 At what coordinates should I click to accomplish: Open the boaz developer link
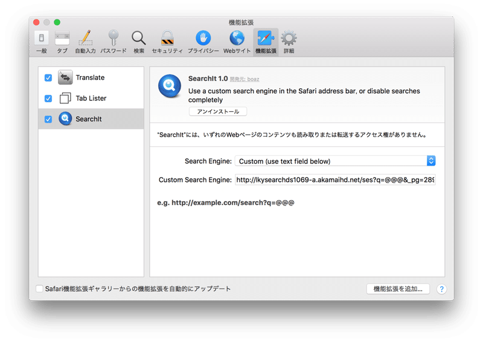[x=245, y=79]
